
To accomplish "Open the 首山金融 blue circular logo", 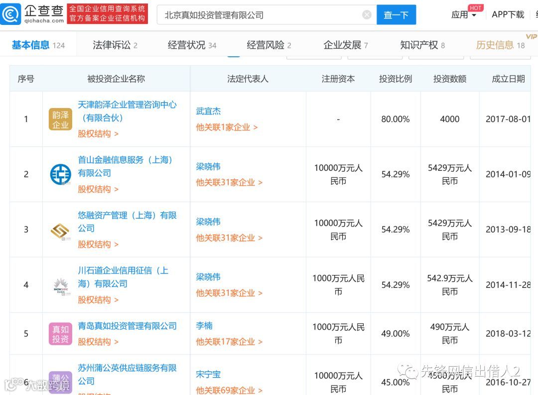I will click(x=60, y=174).
